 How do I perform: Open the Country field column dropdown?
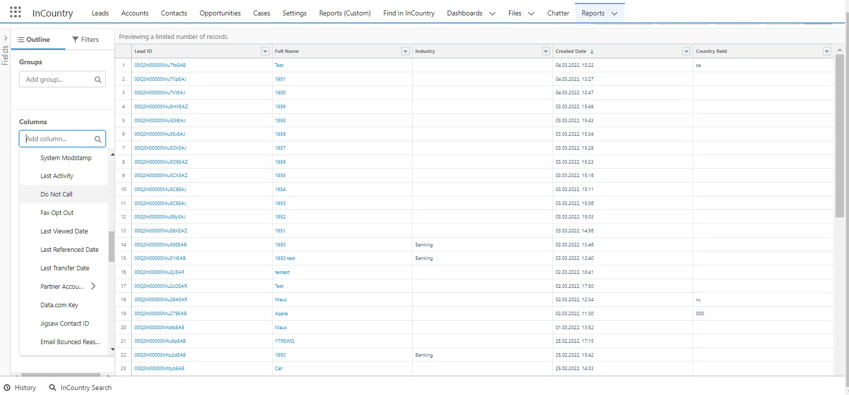(827, 51)
